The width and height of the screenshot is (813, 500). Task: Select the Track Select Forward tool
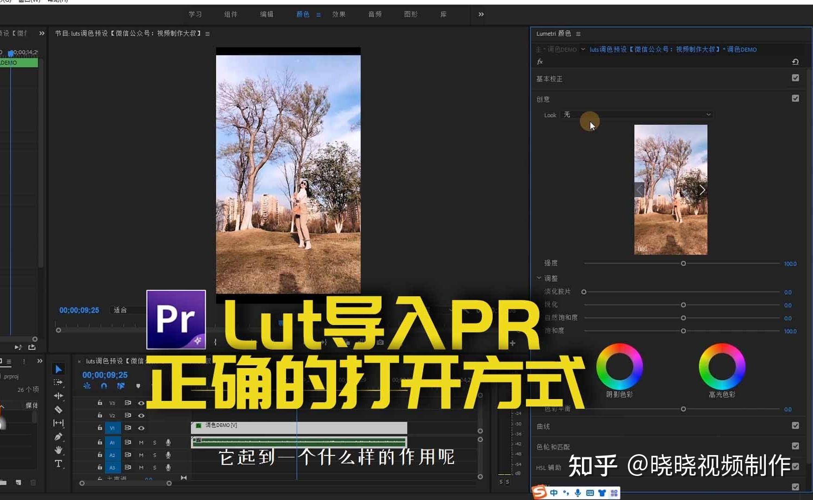[58, 382]
